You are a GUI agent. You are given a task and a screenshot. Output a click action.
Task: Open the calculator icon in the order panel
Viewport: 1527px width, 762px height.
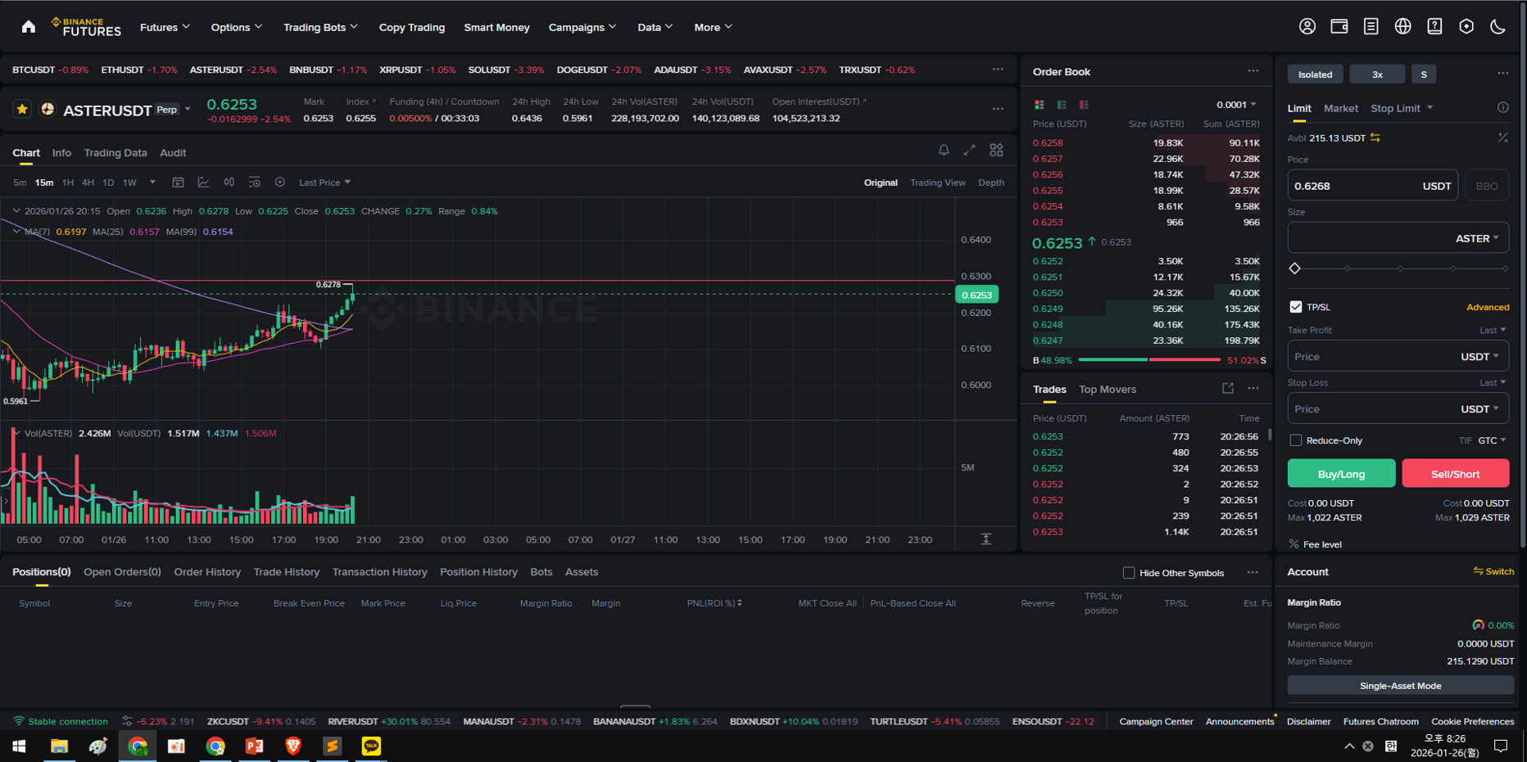tap(1502, 138)
